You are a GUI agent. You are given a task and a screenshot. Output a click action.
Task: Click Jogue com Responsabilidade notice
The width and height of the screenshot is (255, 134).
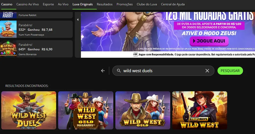[156, 55]
